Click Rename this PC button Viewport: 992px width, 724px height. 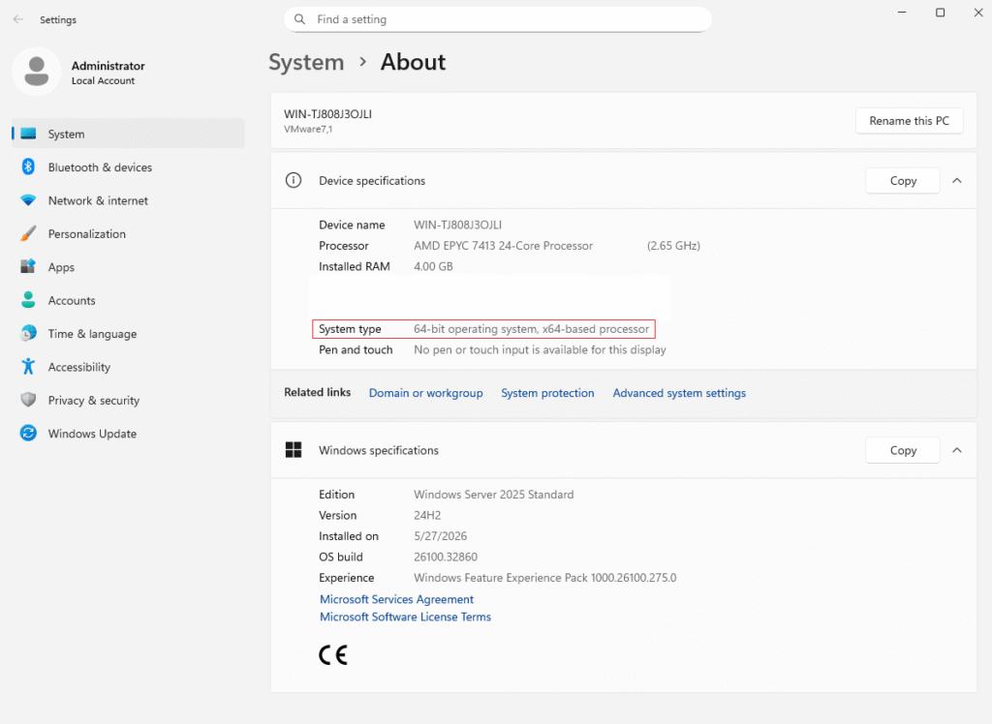pos(909,121)
